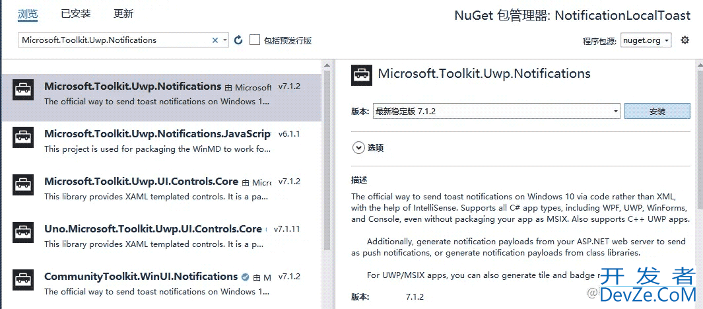This screenshot has height=309, width=703.
Task: Click the 安装 install button
Action: 657,111
